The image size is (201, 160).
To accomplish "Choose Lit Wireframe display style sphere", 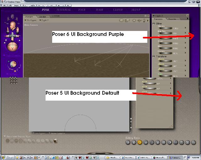I will (25, 141).
